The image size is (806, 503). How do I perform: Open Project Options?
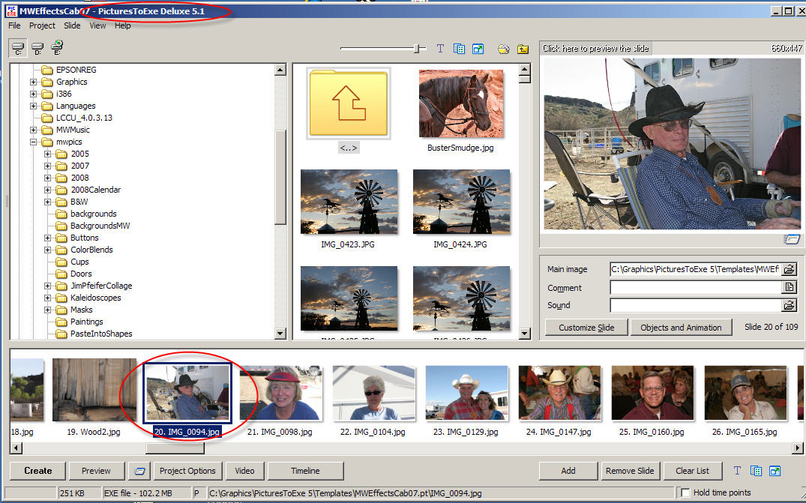point(187,471)
